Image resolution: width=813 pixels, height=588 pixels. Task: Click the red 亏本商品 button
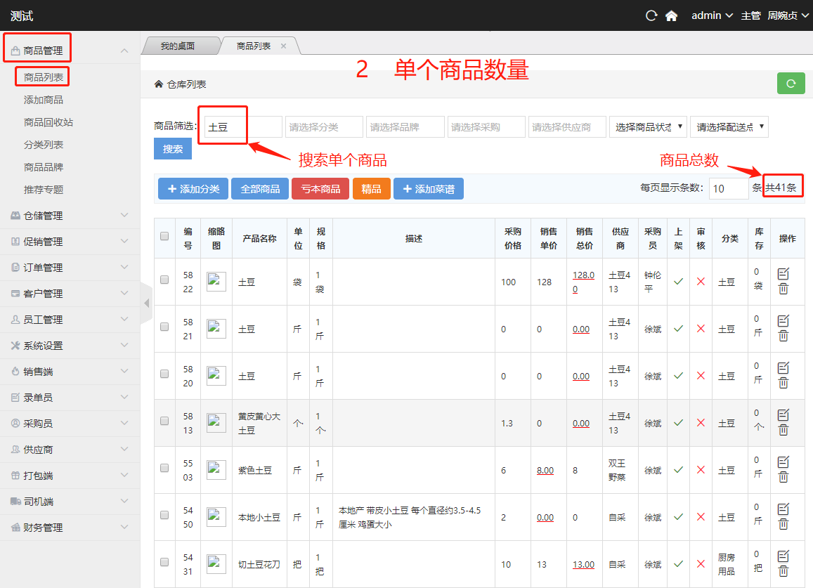(320, 189)
